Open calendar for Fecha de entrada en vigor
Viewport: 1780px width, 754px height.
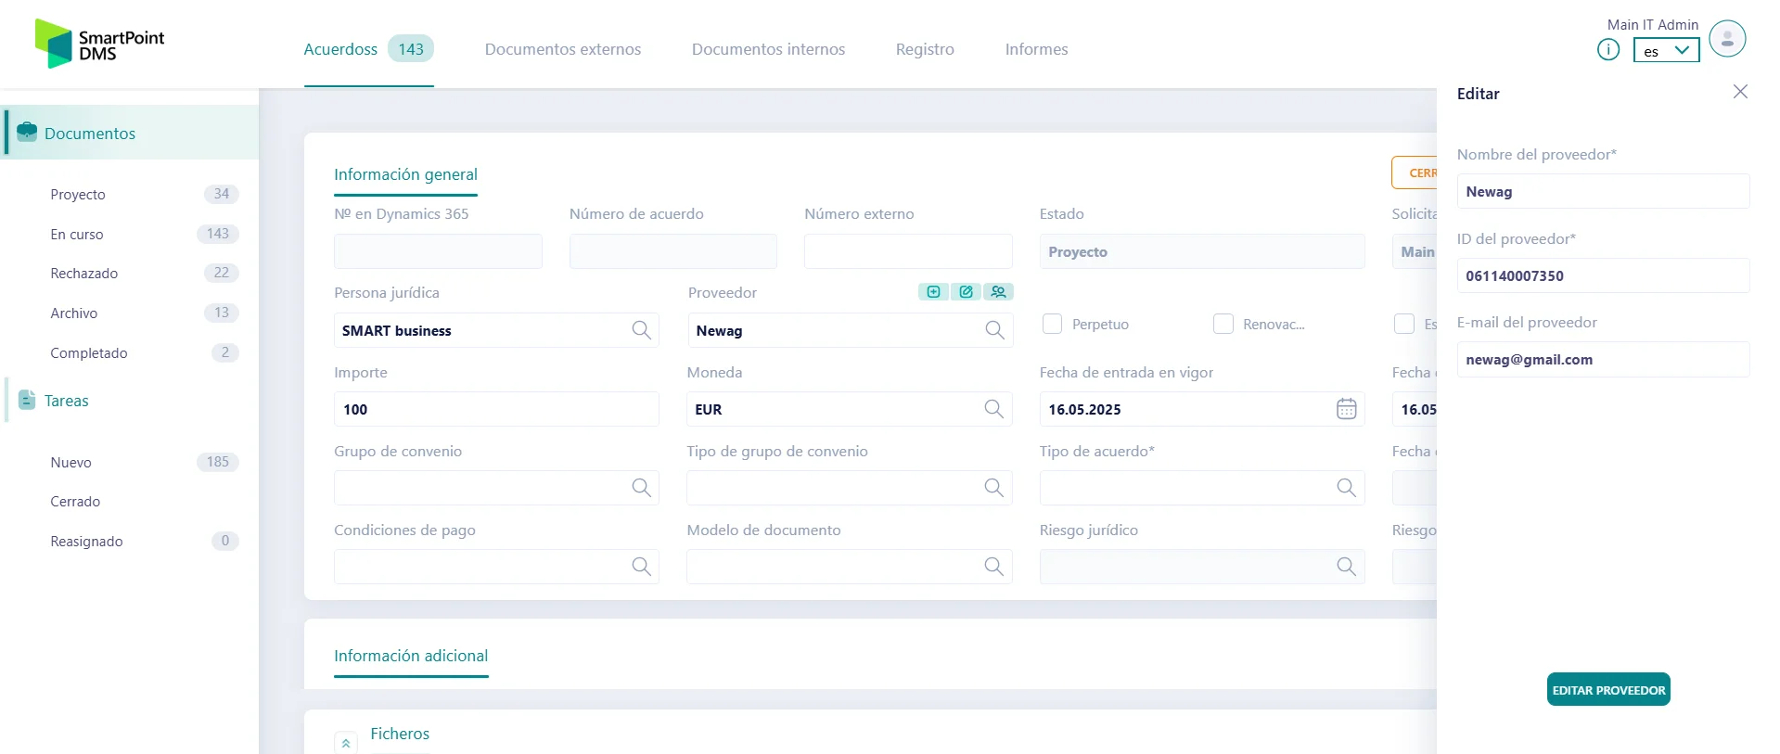[1346, 409]
